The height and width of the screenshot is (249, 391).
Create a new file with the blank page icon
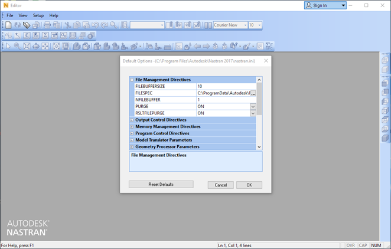pyautogui.click(x=8, y=25)
